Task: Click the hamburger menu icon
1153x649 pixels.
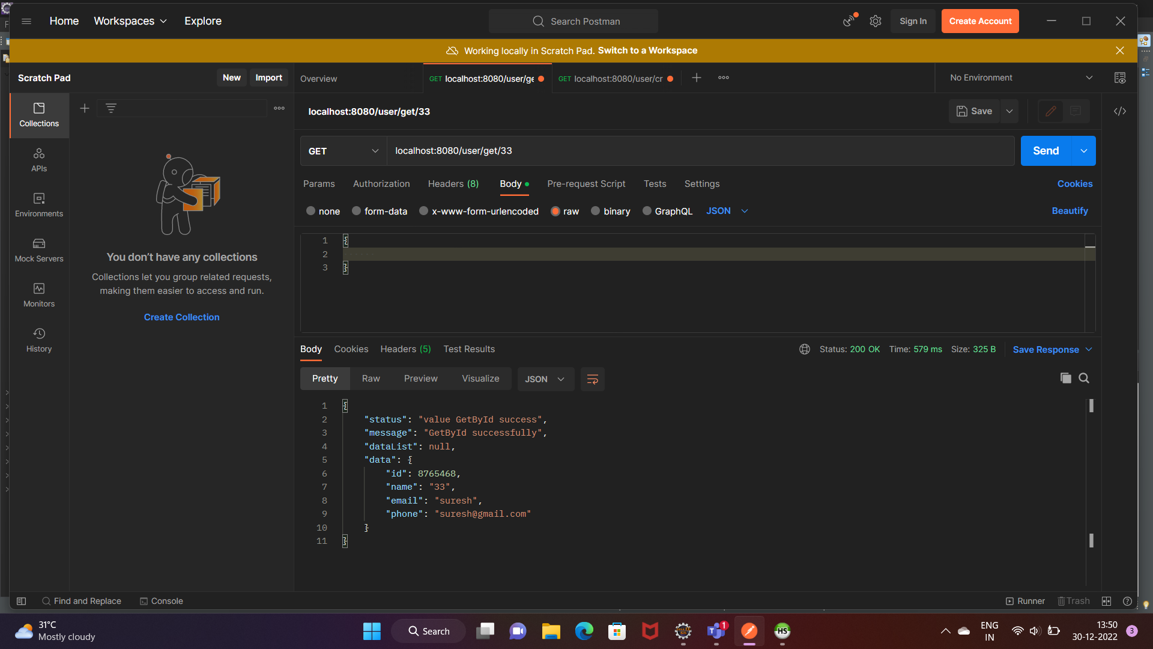Action: [x=26, y=21]
